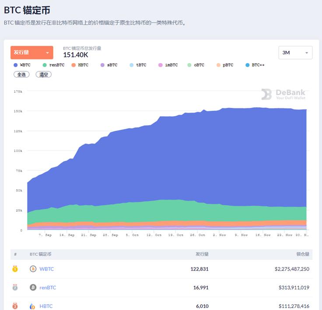Toggle tBTC series in legend
Viewport: 322px width, 310px height.
[x=138, y=65]
